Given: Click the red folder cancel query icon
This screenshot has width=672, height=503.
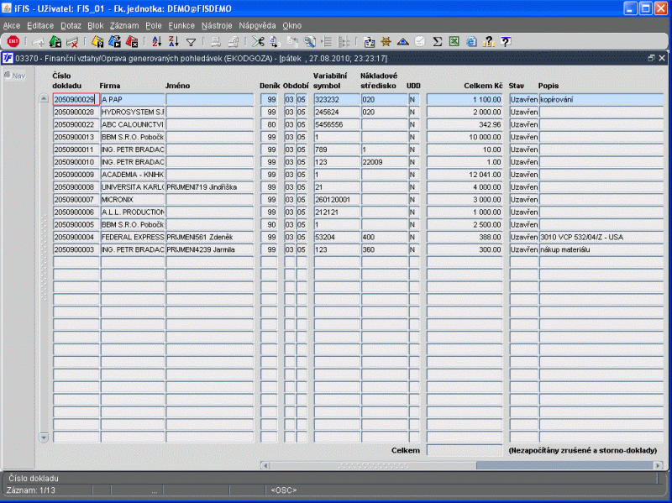Looking at the screenshot, I should (132, 41).
